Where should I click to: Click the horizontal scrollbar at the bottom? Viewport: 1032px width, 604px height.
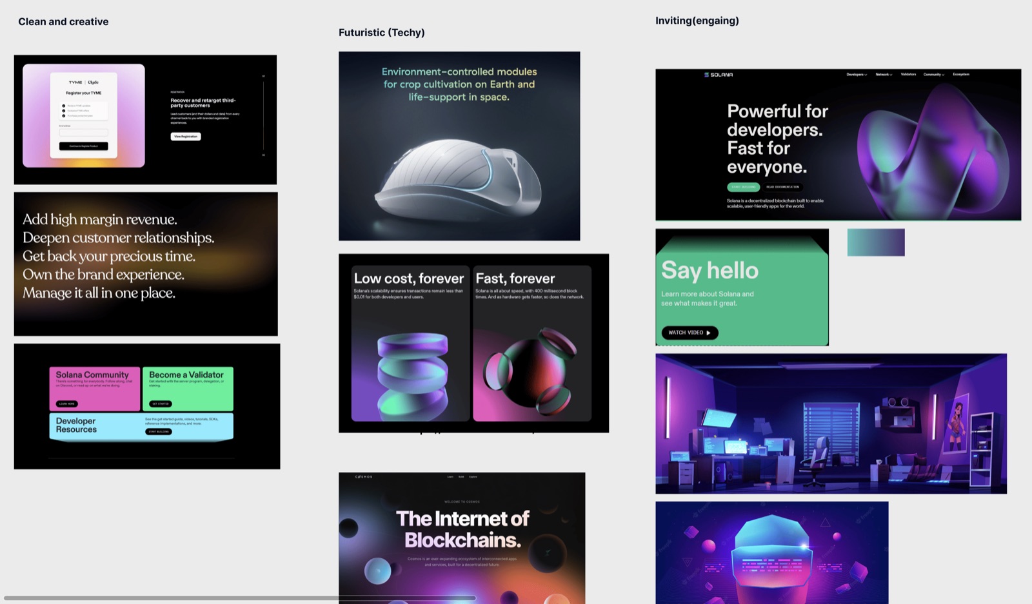pos(240,598)
